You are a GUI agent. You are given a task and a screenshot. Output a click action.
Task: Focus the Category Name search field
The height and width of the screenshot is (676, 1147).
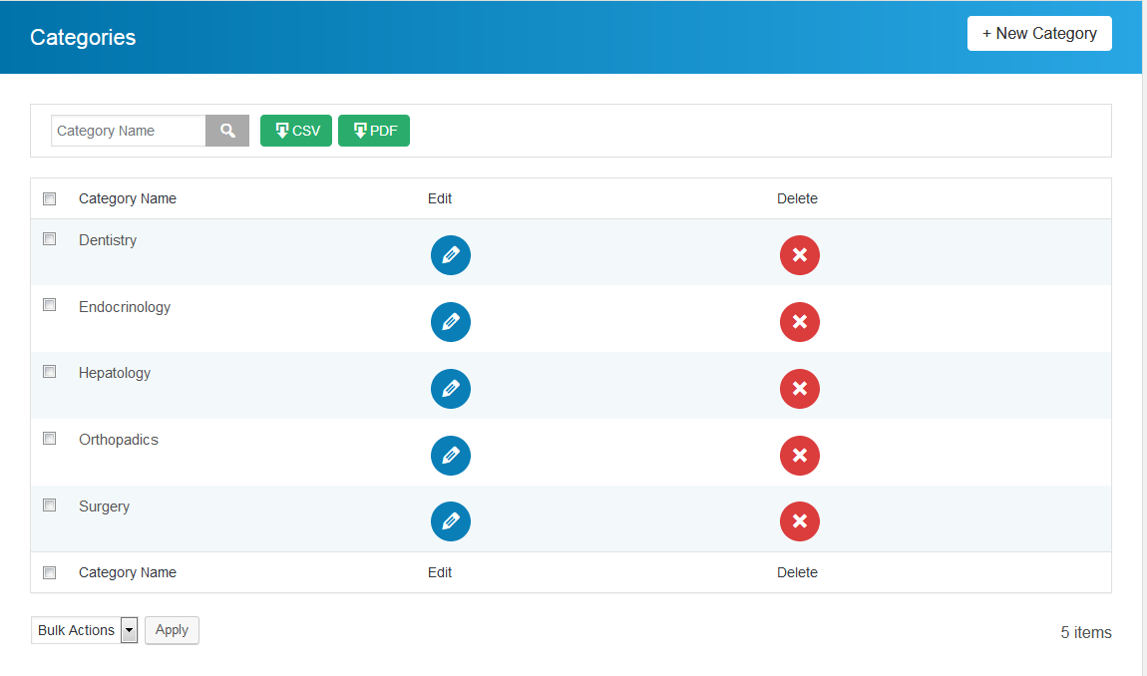click(x=128, y=131)
